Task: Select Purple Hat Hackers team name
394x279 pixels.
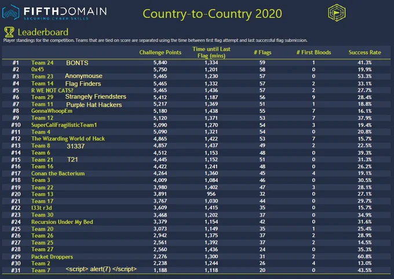Action: [94, 104]
